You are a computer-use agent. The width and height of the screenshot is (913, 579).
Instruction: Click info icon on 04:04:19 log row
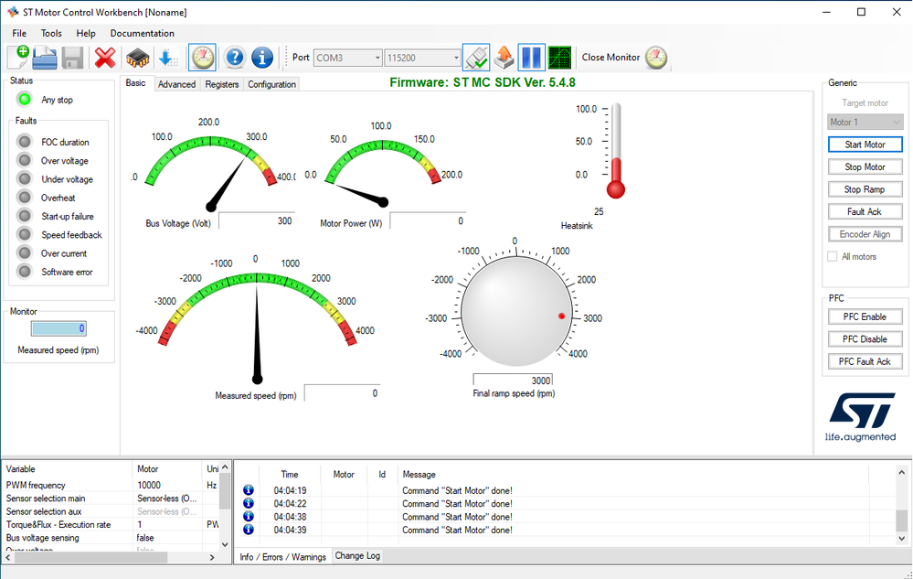pyautogui.click(x=249, y=490)
